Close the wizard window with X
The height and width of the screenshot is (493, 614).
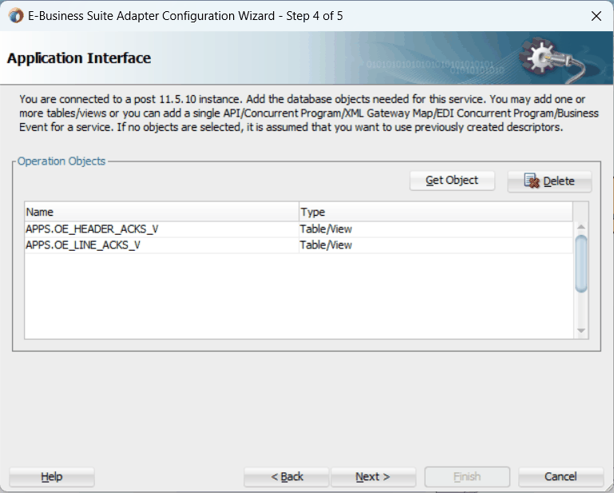tap(596, 16)
